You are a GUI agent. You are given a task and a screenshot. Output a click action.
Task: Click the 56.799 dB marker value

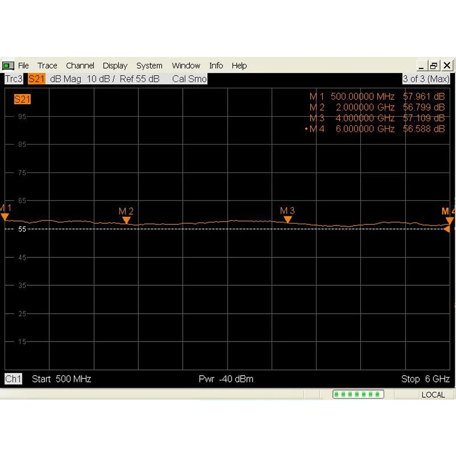click(x=424, y=108)
